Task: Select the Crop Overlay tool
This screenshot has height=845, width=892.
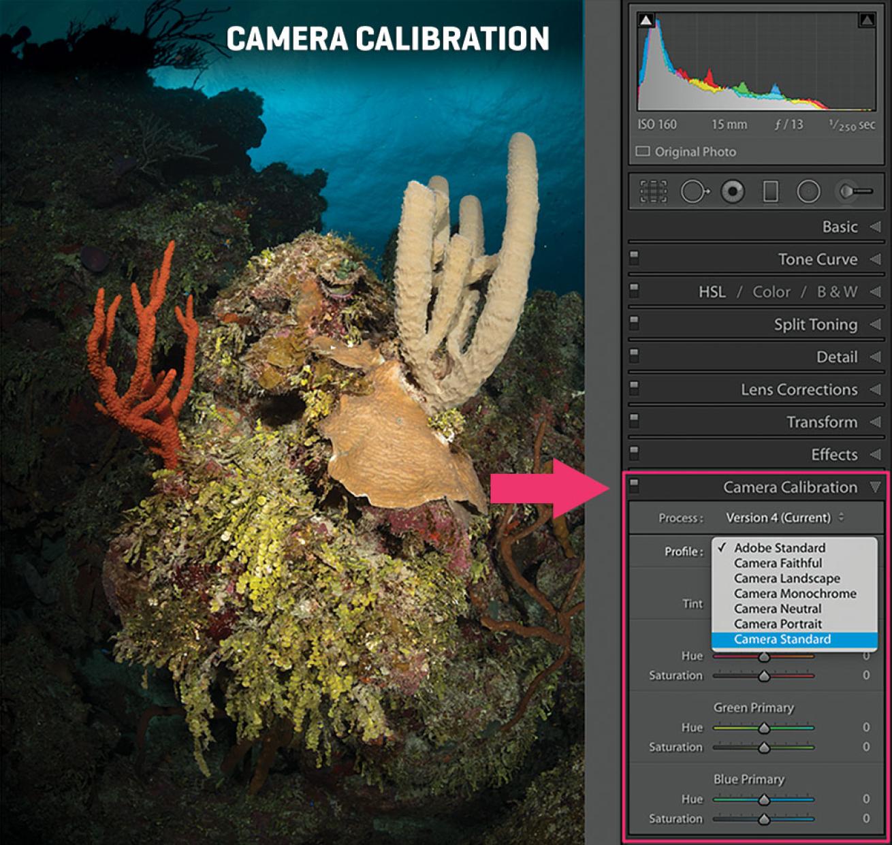Action: pyautogui.click(x=653, y=191)
